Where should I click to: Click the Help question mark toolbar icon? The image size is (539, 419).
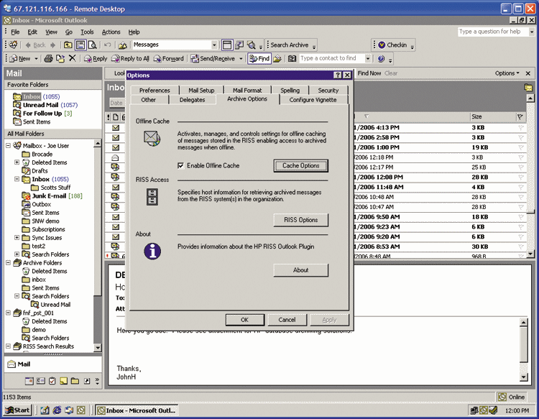tap(381, 58)
